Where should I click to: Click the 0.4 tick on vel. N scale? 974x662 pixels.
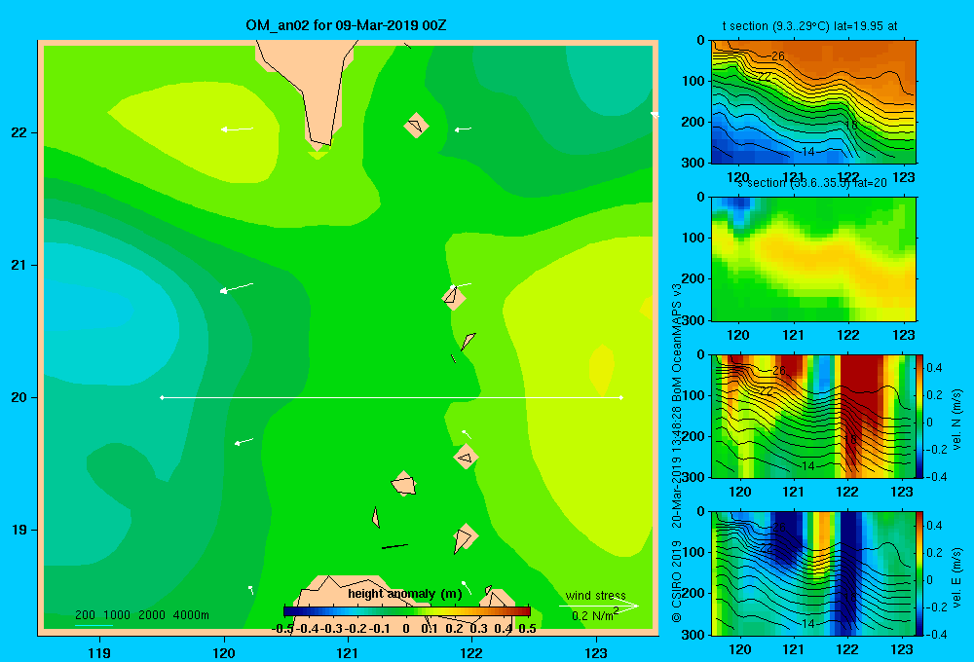[x=934, y=368]
